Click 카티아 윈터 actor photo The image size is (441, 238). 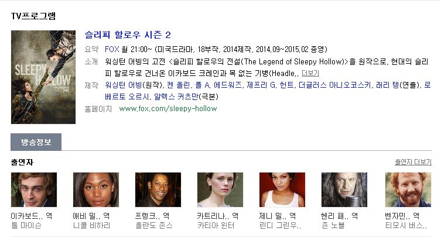[220, 189]
